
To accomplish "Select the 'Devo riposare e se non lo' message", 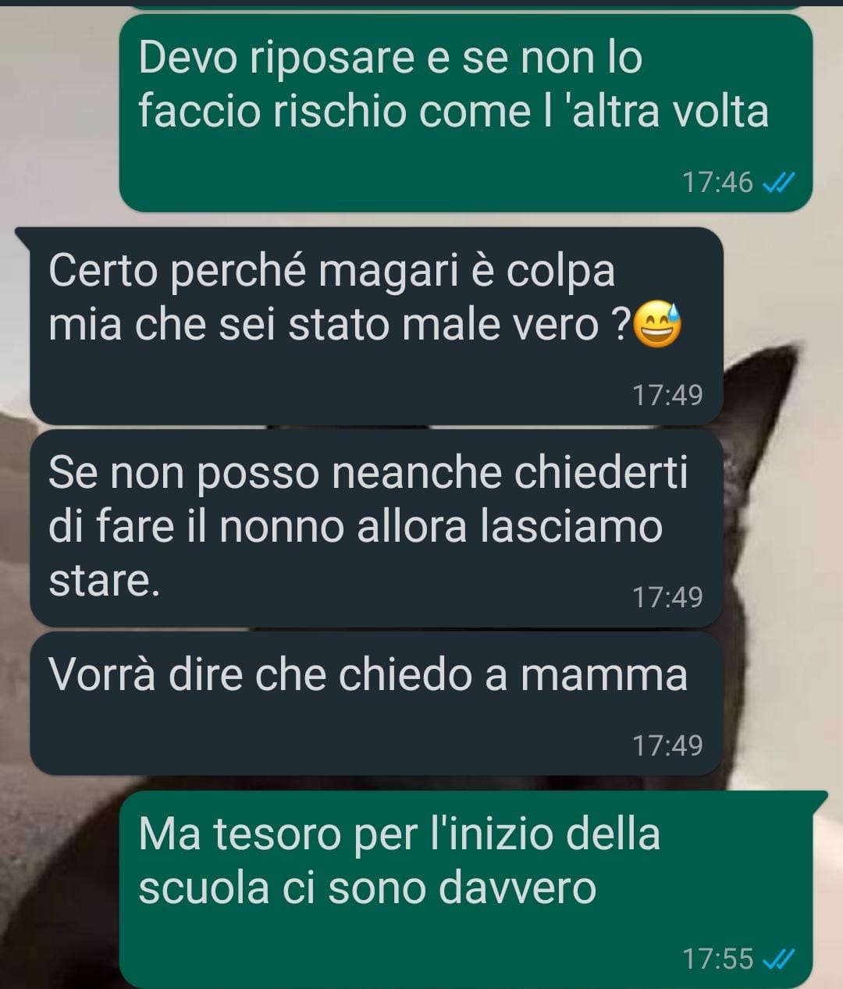I will point(466,113).
